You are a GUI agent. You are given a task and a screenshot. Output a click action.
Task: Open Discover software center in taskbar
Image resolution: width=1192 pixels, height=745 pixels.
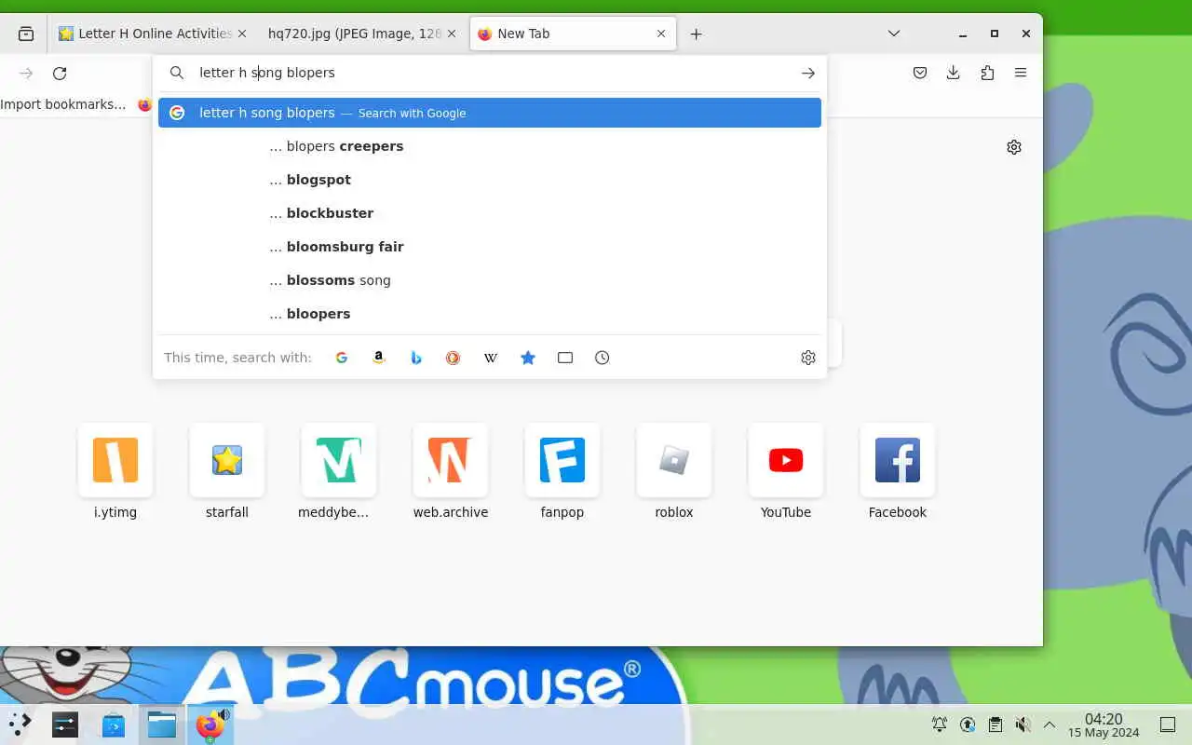point(114,725)
